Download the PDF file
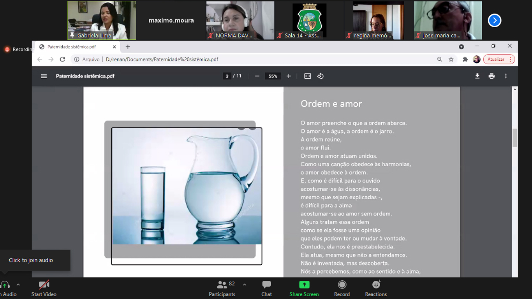 (x=477, y=76)
